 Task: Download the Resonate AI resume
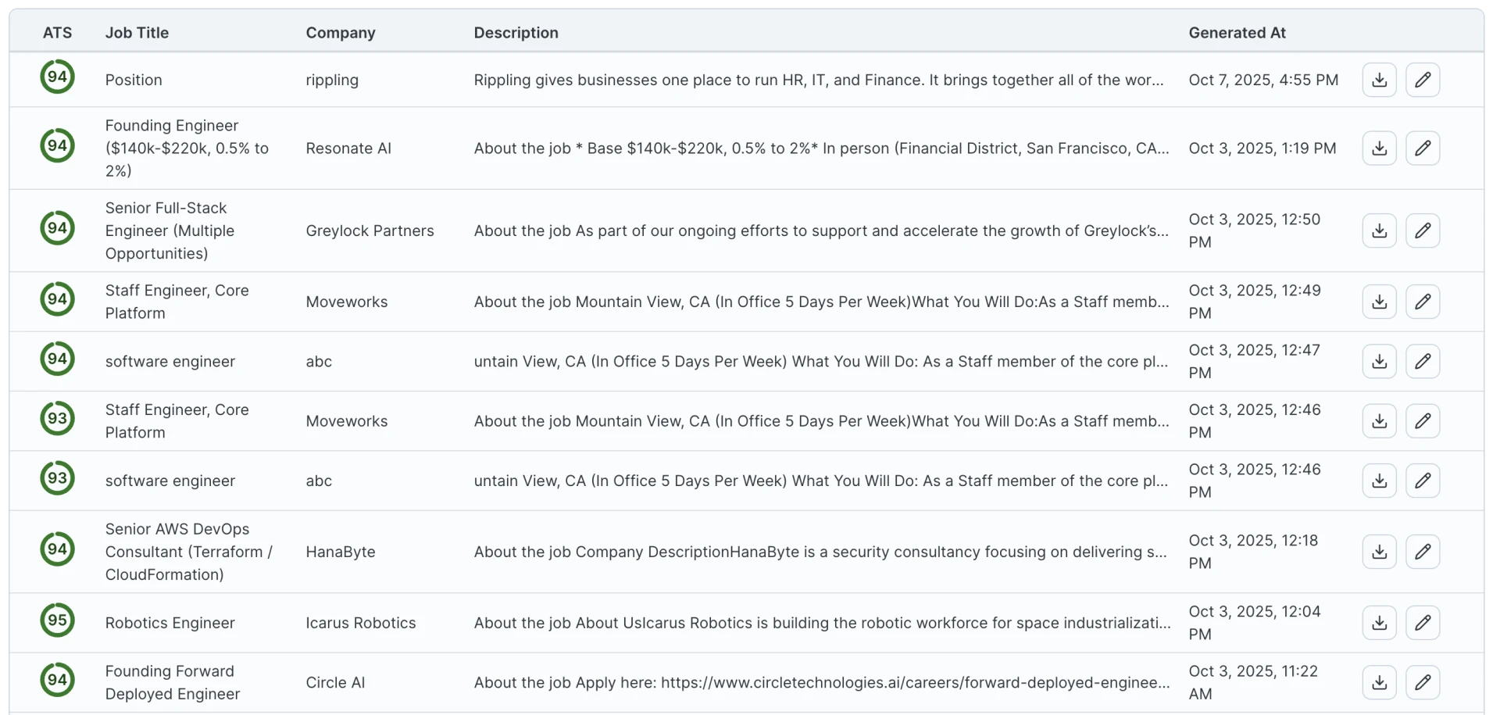pyautogui.click(x=1379, y=148)
